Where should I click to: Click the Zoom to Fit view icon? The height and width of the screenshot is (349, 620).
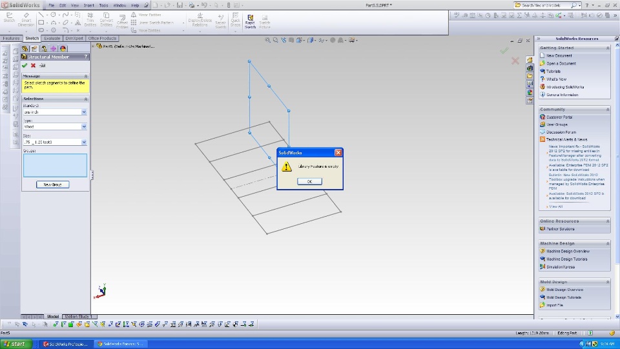click(267, 40)
